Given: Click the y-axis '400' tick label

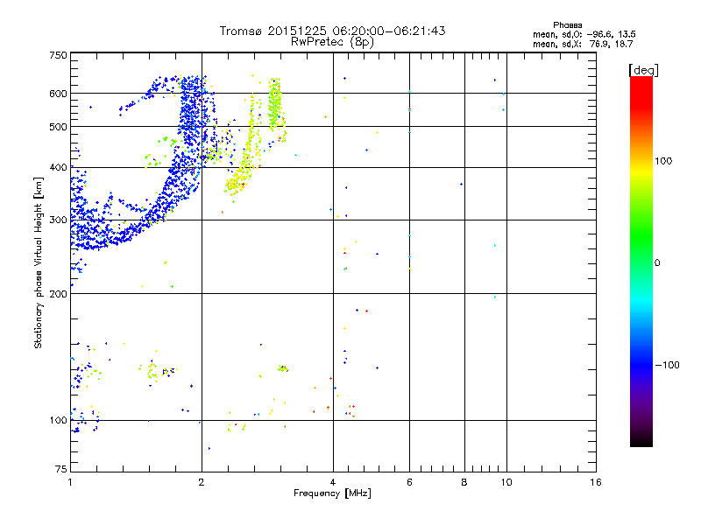Looking at the screenshot, I should tap(58, 167).
